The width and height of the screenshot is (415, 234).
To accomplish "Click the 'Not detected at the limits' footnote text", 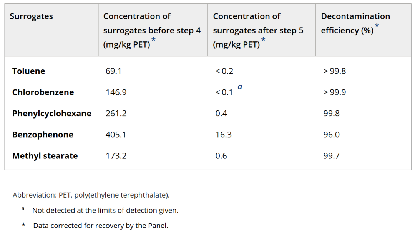I will (105, 210).
